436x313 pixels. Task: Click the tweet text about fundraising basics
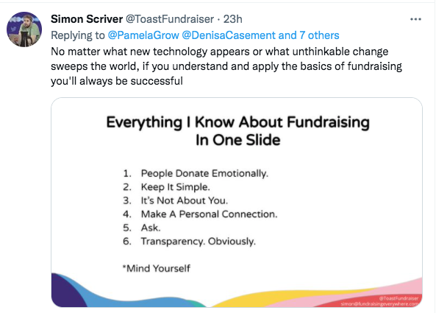226,66
